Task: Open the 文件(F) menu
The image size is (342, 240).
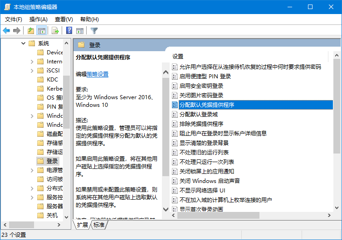Action: point(14,19)
